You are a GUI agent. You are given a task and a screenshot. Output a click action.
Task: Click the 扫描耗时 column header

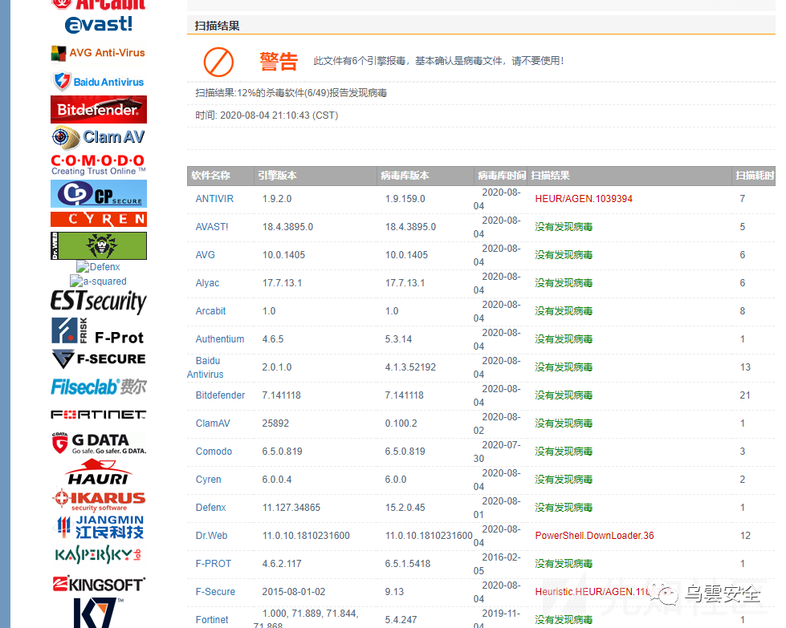tap(754, 175)
